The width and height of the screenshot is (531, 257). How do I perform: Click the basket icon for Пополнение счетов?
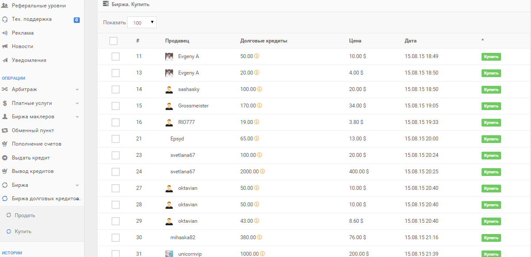tap(5, 144)
